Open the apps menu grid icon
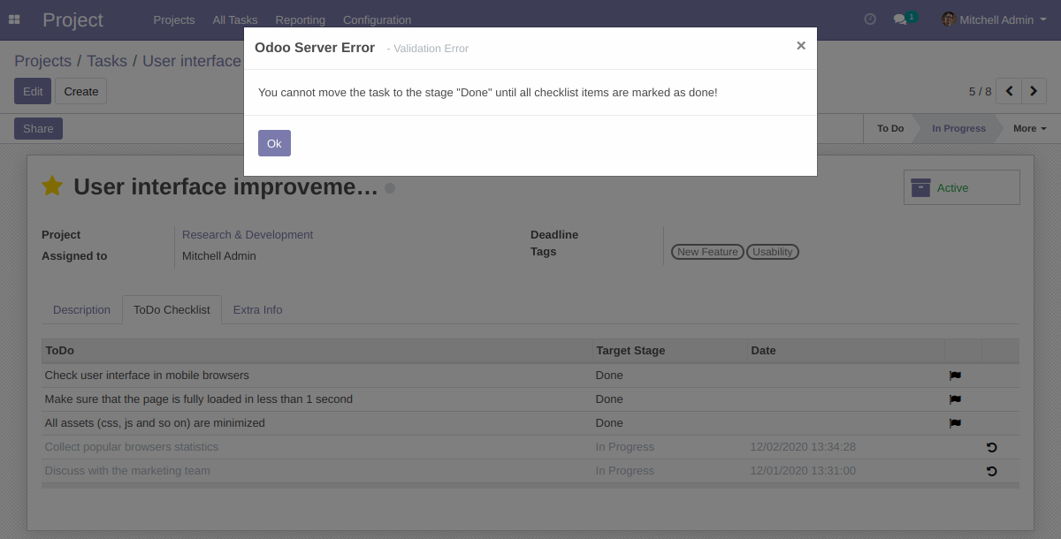Viewport: 1061px width, 539px height. [14, 19]
